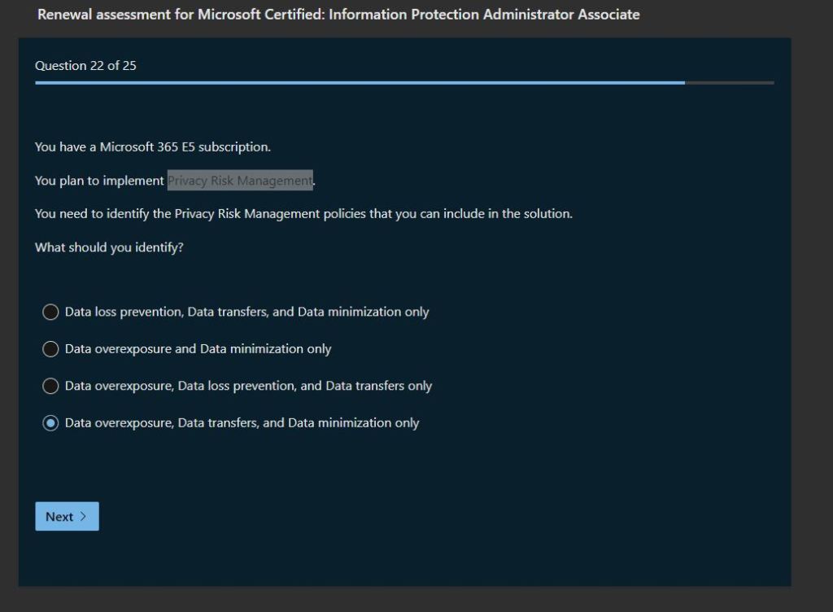Click the filled blue portion of the progress bar
Screen dimensions: 833x612
point(358,82)
